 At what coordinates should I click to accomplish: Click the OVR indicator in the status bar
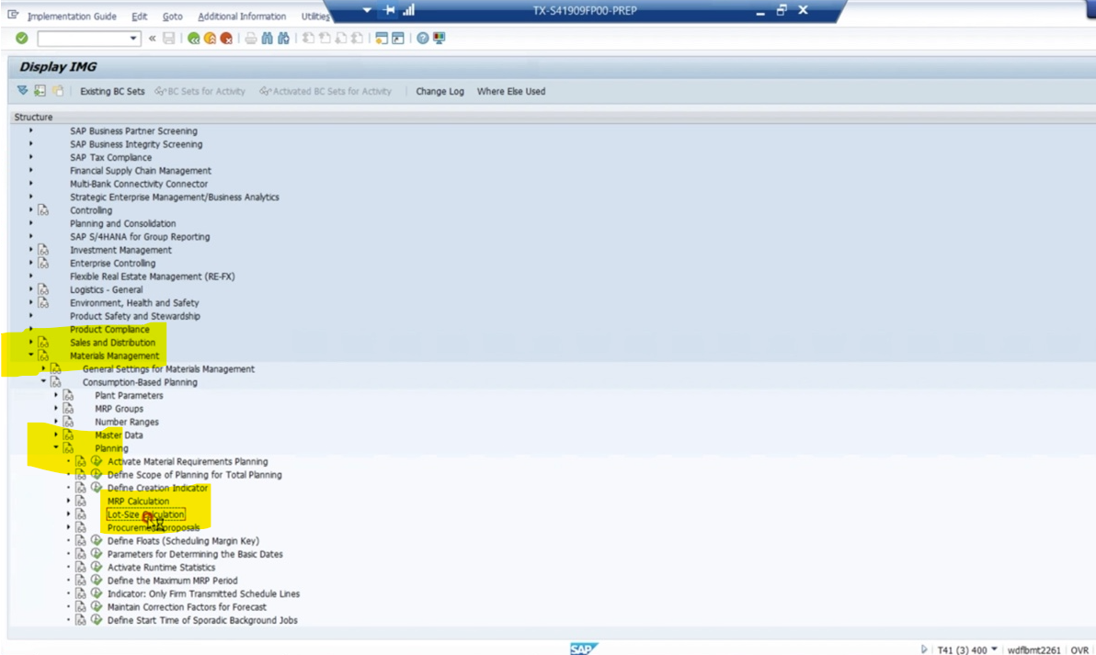(x=1079, y=650)
